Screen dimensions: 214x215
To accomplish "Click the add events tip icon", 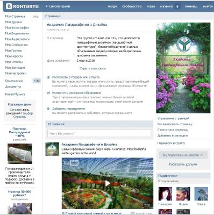I will tap(48, 109).
